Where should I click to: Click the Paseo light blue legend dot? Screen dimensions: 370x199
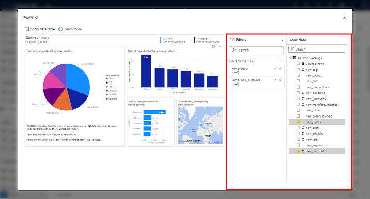pyautogui.click(x=107, y=79)
